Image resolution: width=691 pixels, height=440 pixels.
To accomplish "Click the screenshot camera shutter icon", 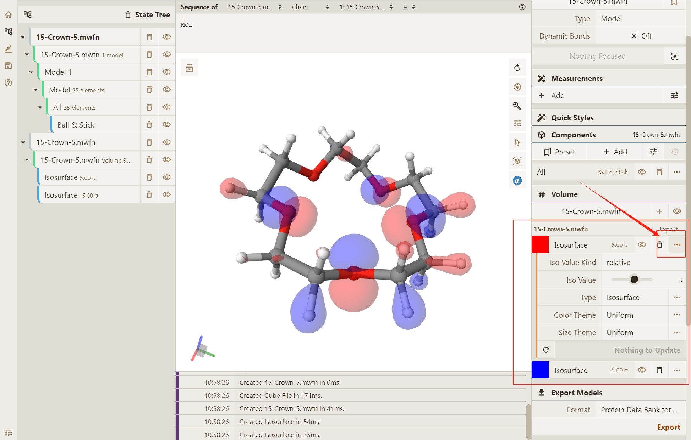I will click(x=517, y=87).
